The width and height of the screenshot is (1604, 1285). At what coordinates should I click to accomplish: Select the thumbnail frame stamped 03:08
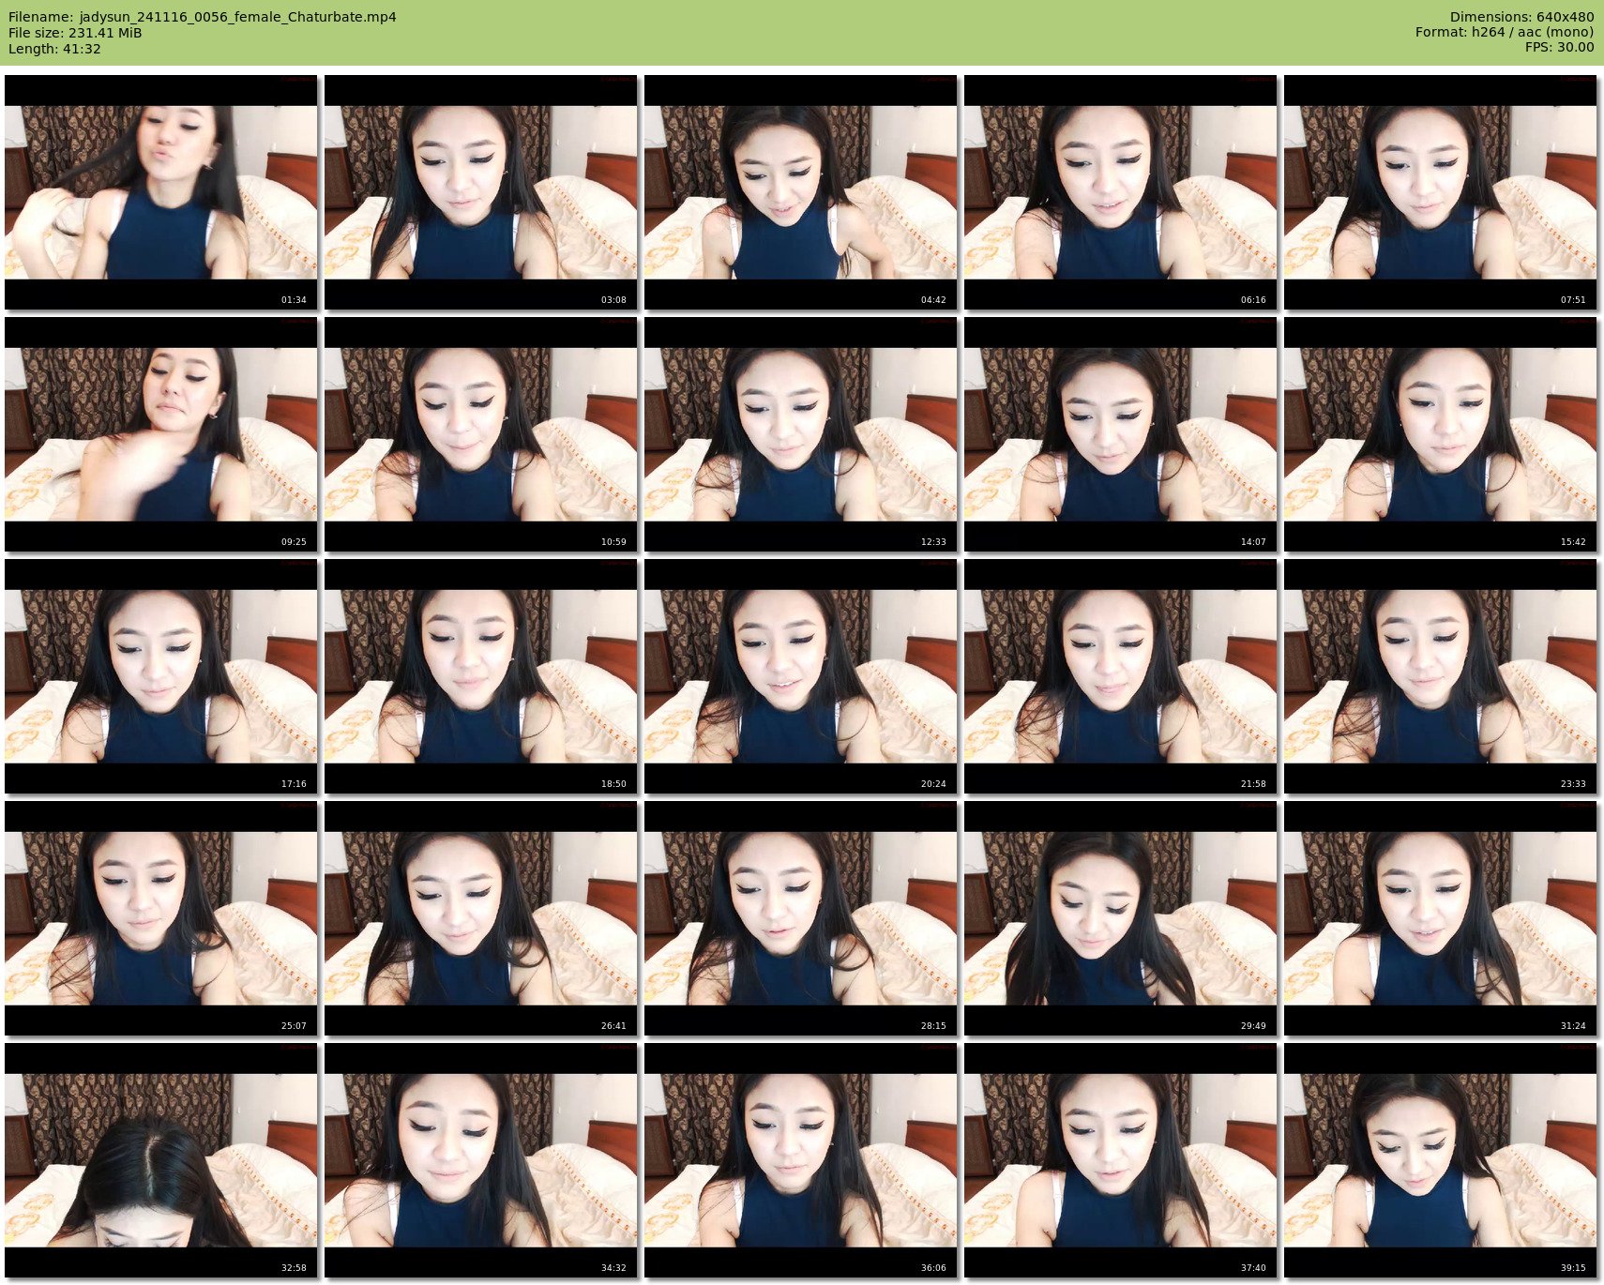[481, 192]
